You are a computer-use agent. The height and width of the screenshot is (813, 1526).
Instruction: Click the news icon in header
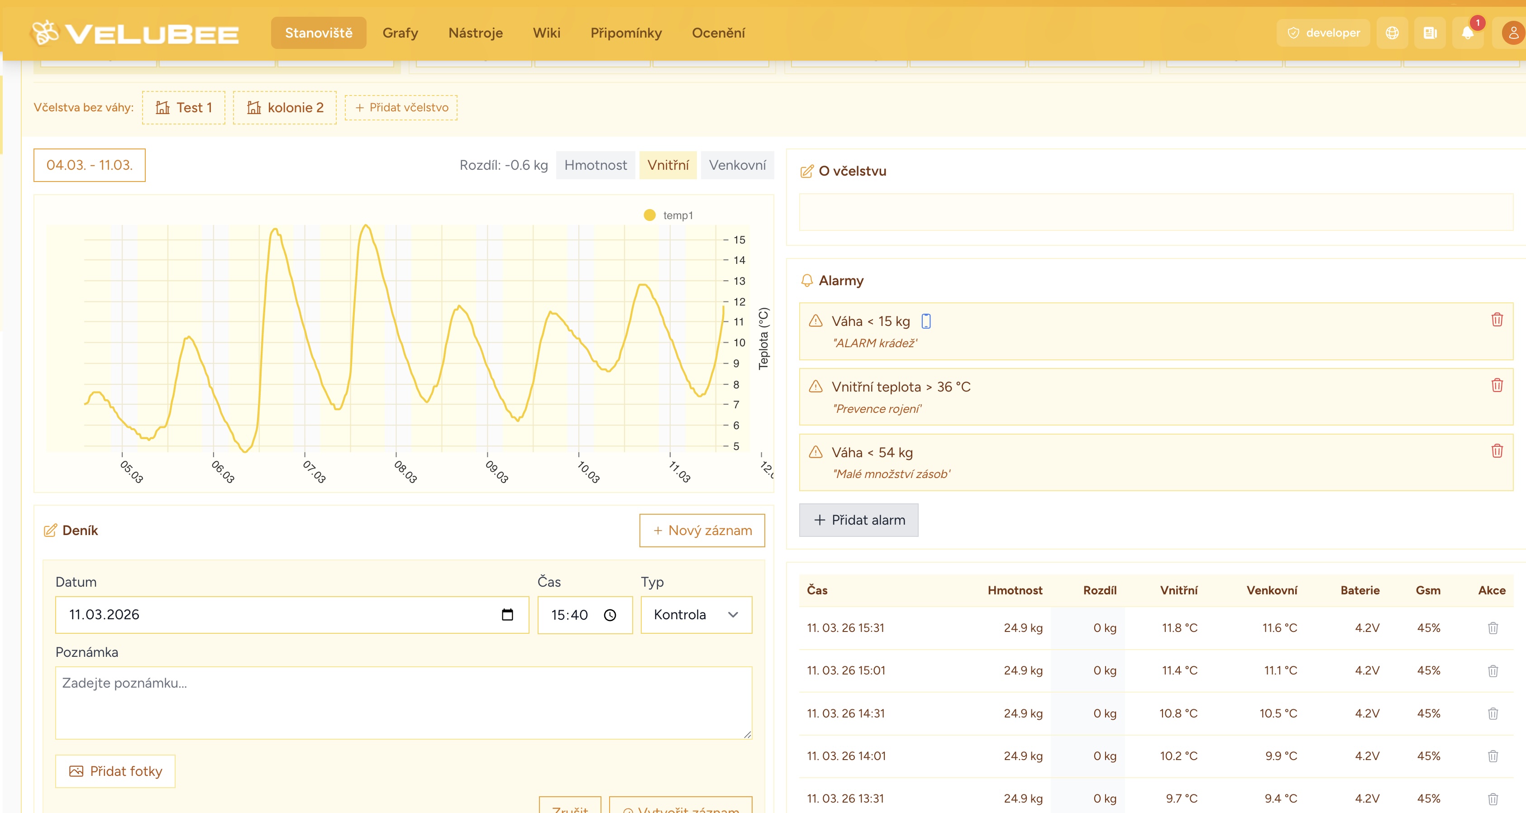click(x=1430, y=33)
